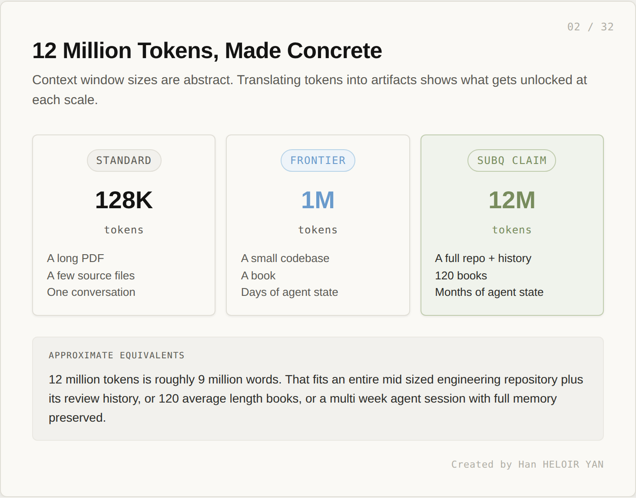Click 'tokens' under 128K
The image size is (636, 498).
point(124,230)
